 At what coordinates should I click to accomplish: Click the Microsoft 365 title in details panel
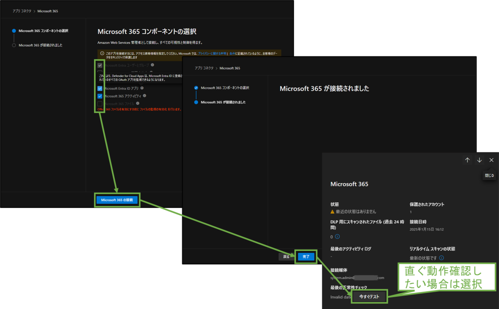349,184
